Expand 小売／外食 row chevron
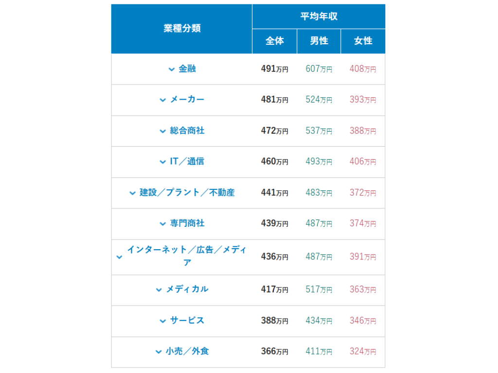 (159, 352)
